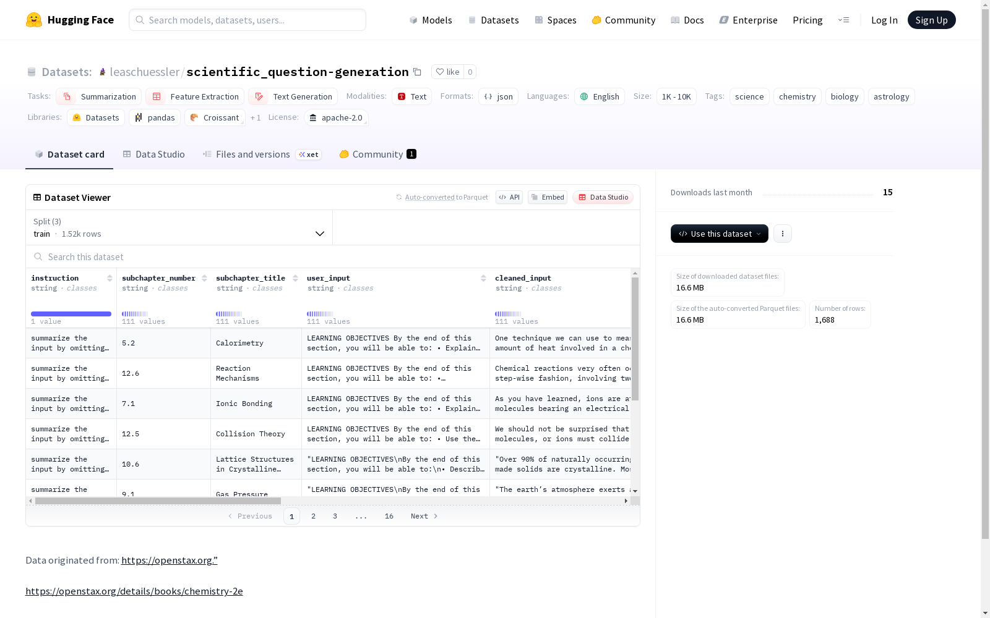Sort the subchapter_title column
Image resolution: width=990 pixels, height=618 pixels.
coord(295,278)
